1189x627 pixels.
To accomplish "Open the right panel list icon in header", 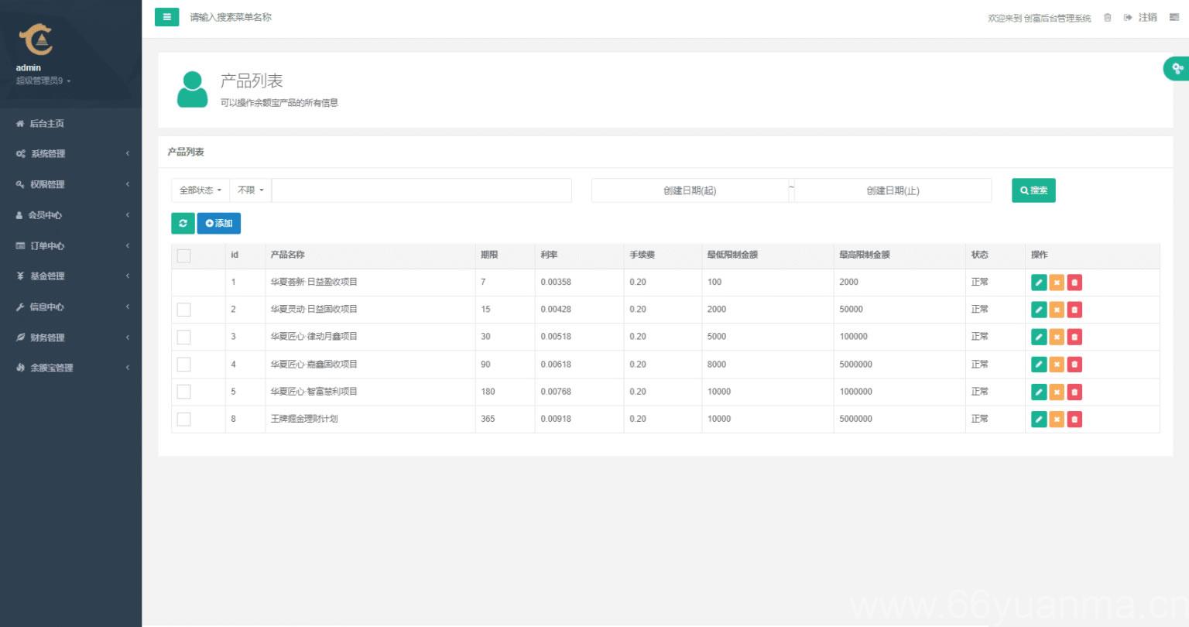I will point(1174,18).
